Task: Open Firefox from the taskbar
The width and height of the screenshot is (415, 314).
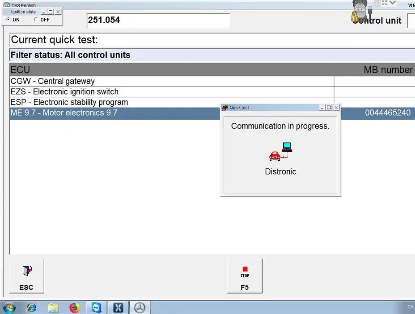Action: click(74, 308)
